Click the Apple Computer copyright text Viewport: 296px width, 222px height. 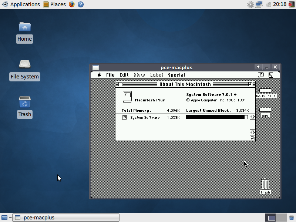[216, 100]
